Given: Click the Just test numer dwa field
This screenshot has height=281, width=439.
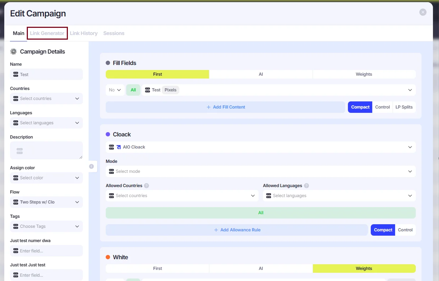Looking at the screenshot, I should [x=46, y=251].
